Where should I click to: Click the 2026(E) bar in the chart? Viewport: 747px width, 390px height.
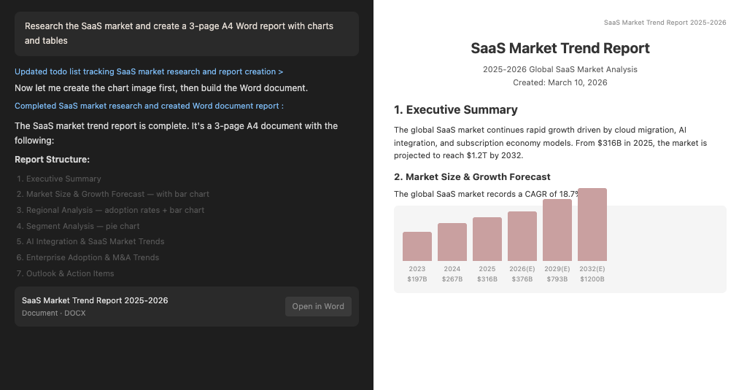tap(522, 236)
